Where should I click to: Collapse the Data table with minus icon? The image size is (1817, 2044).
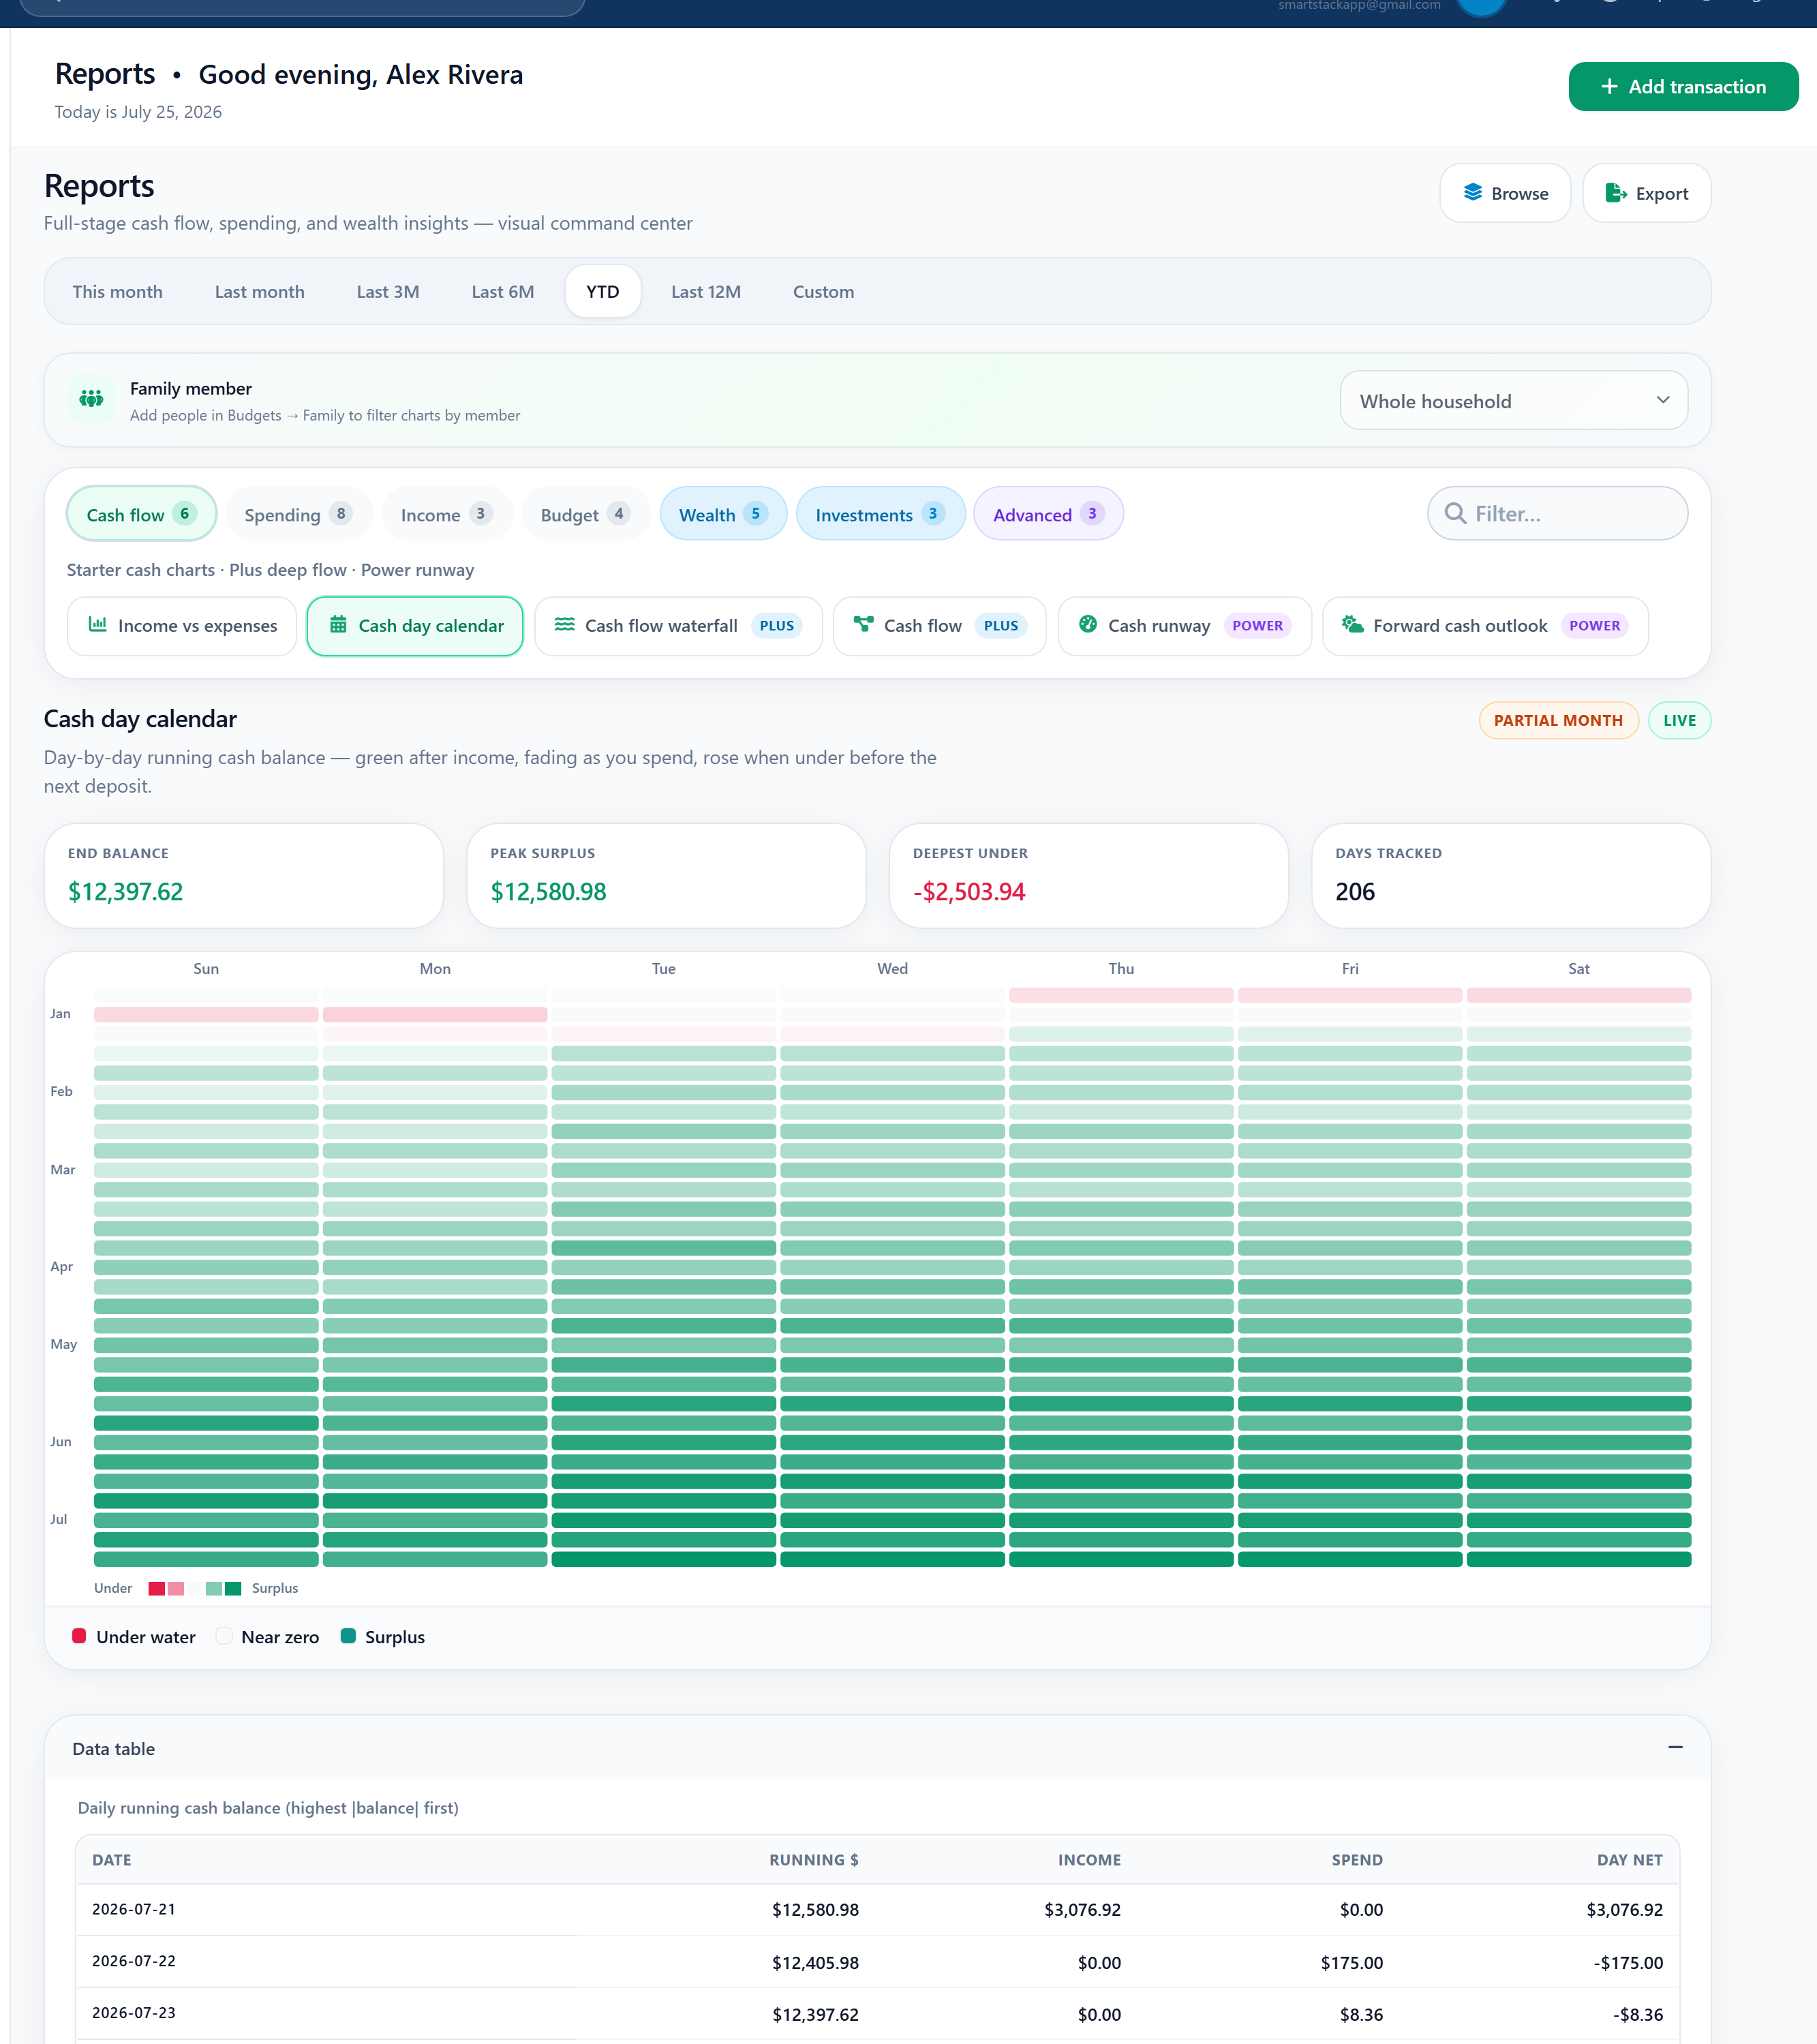click(1675, 1747)
